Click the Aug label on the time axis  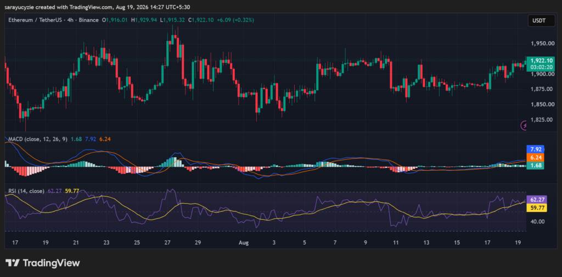pos(243,243)
